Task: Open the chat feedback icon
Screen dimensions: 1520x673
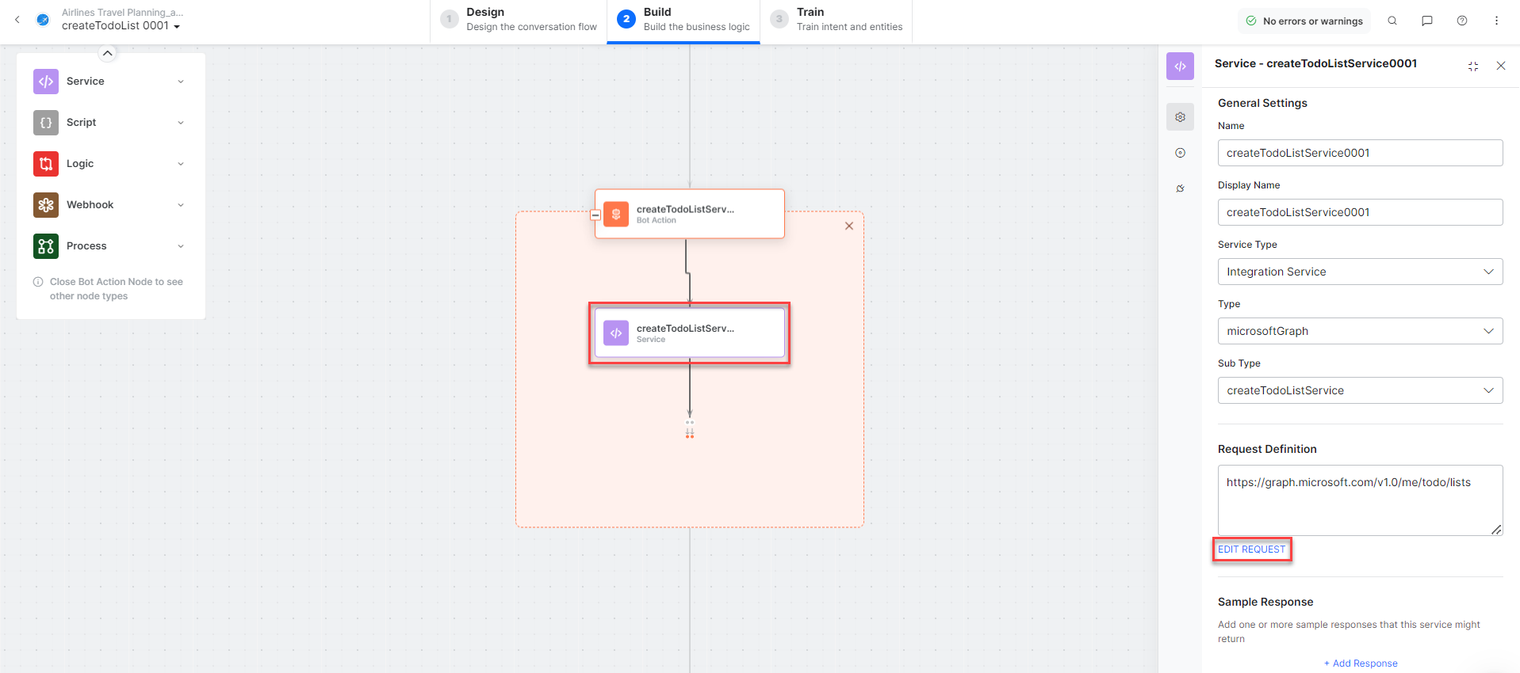Action: point(1426,21)
